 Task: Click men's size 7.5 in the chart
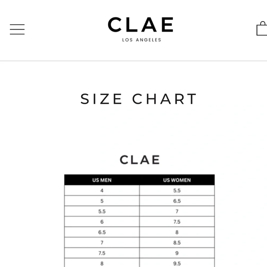[x=102, y=253]
